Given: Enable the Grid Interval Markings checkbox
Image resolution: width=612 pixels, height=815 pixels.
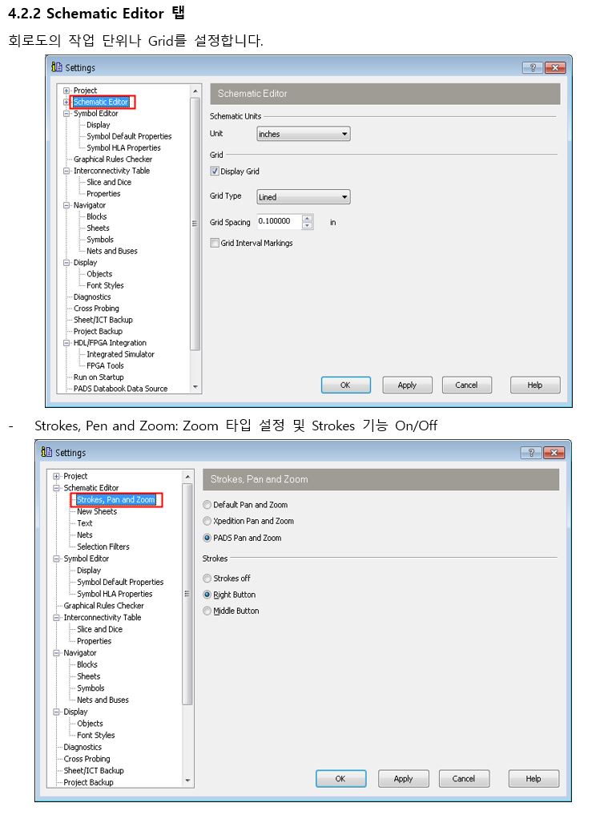Looking at the screenshot, I should (215, 243).
